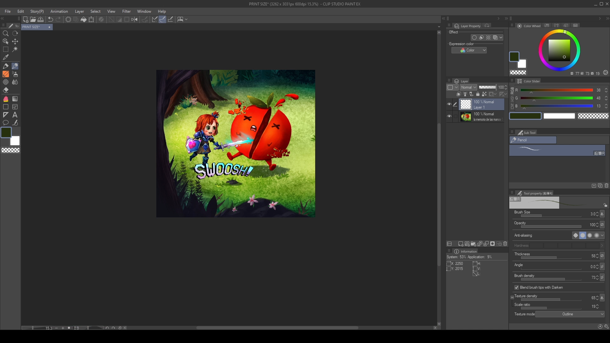The width and height of the screenshot is (610, 343).
Task: Click the Color Wheel tab
Action: pyautogui.click(x=529, y=26)
